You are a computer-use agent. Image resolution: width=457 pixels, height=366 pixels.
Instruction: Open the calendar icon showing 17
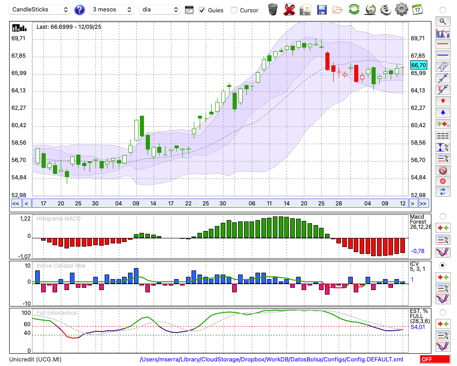point(417,10)
